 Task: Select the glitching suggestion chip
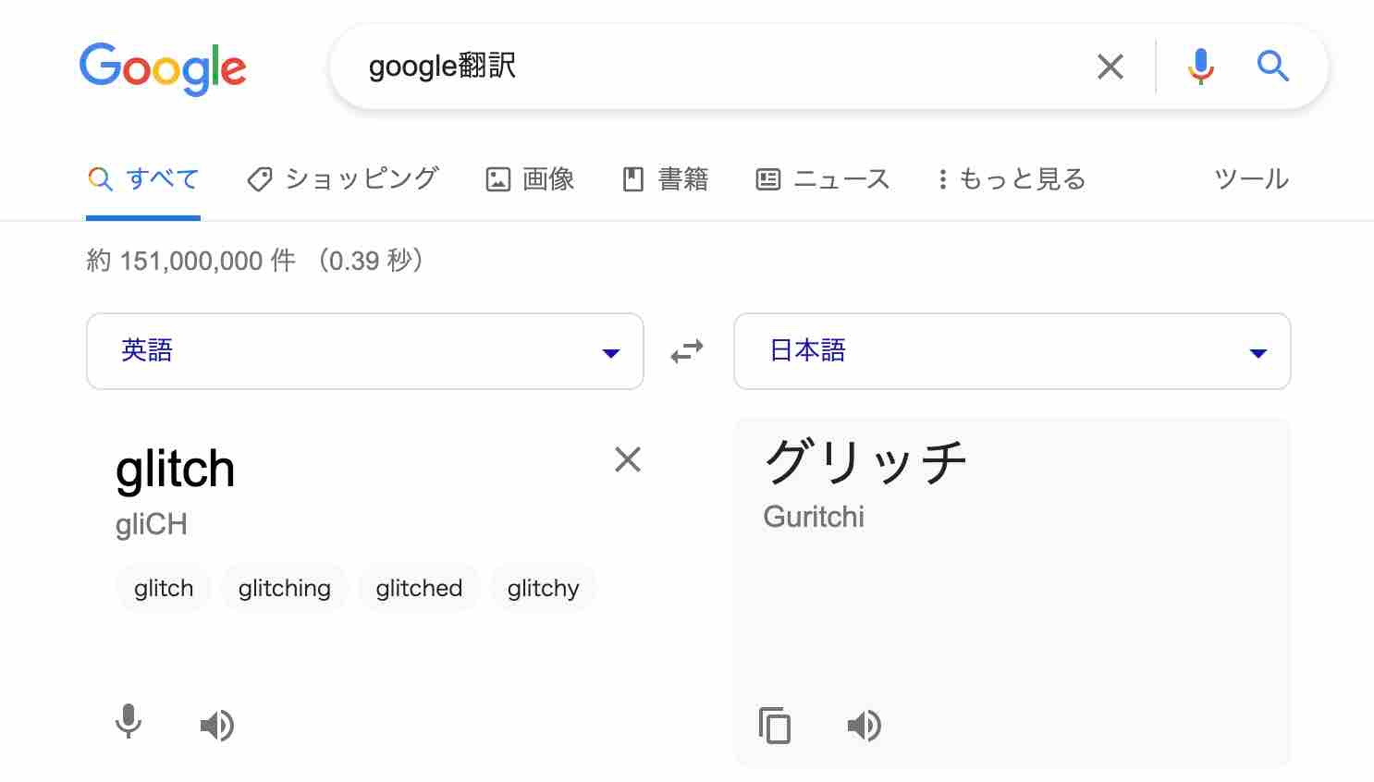(284, 589)
